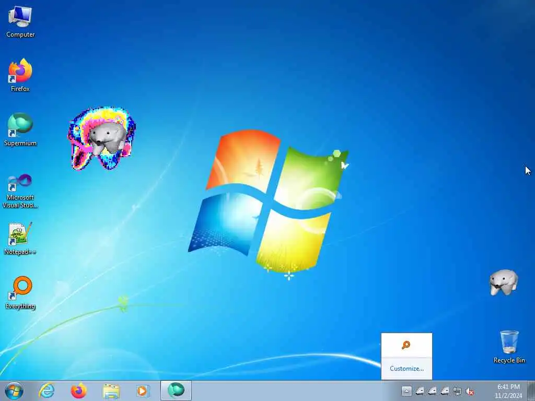
Task: Click the "Everything" label text
Action: pyautogui.click(x=20, y=306)
